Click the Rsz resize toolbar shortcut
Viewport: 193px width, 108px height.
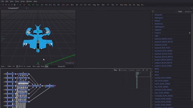(x=113, y=5)
